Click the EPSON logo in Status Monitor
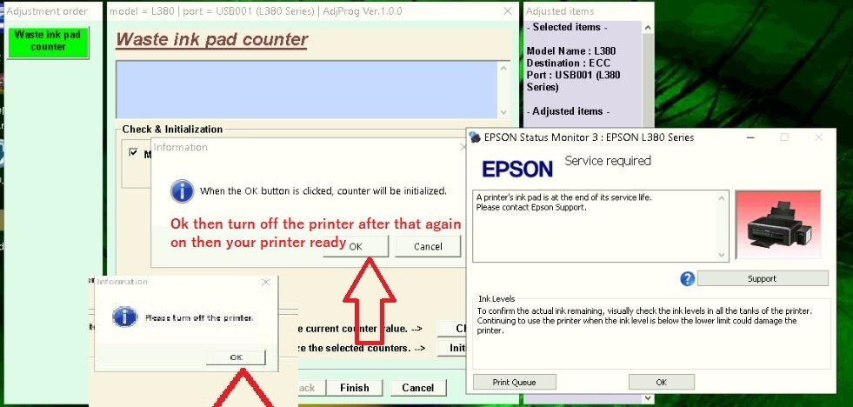 (517, 168)
